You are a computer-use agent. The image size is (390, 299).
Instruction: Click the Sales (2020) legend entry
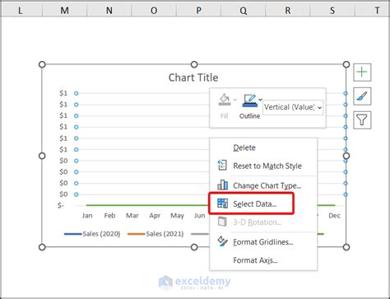click(x=92, y=234)
